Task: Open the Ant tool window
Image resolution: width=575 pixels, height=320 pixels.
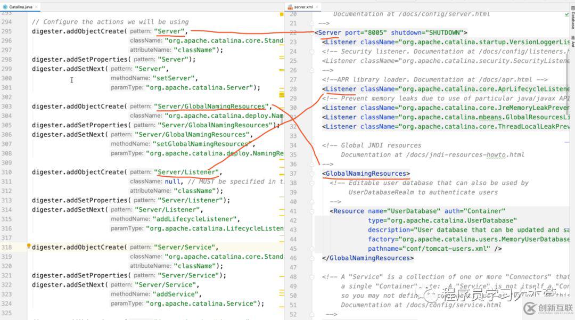Action: pyautogui.click(x=572, y=44)
